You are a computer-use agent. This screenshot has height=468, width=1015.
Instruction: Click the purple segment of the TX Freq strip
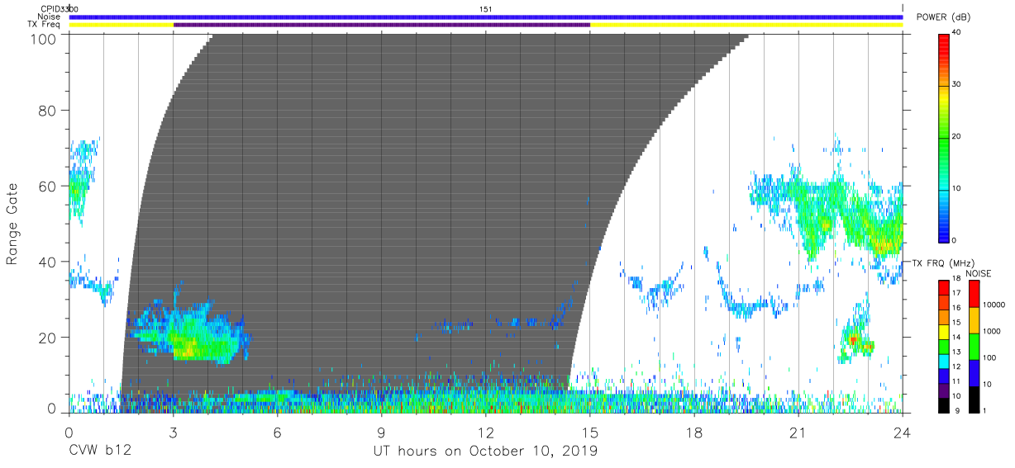point(382,25)
